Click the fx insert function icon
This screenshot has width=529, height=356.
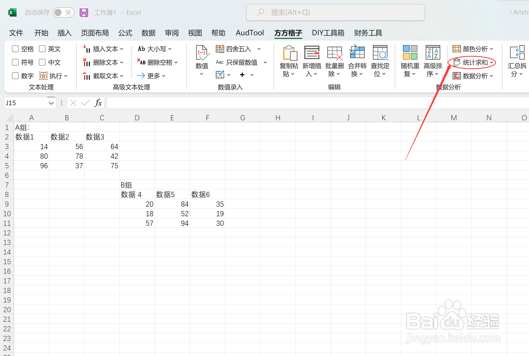point(98,103)
